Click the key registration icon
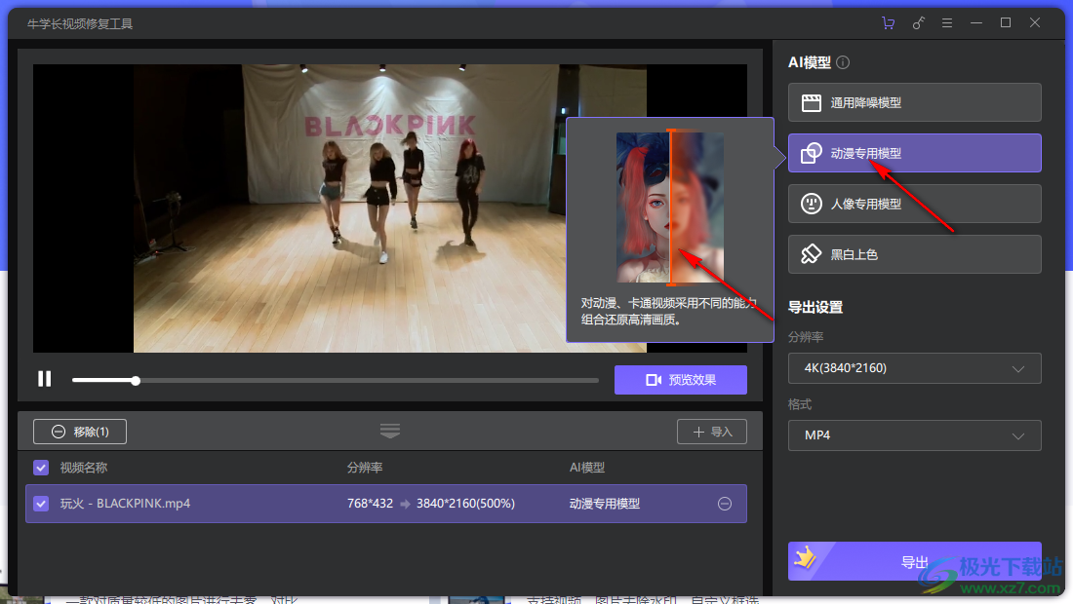Image resolution: width=1073 pixels, height=604 pixels. click(918, 23)
